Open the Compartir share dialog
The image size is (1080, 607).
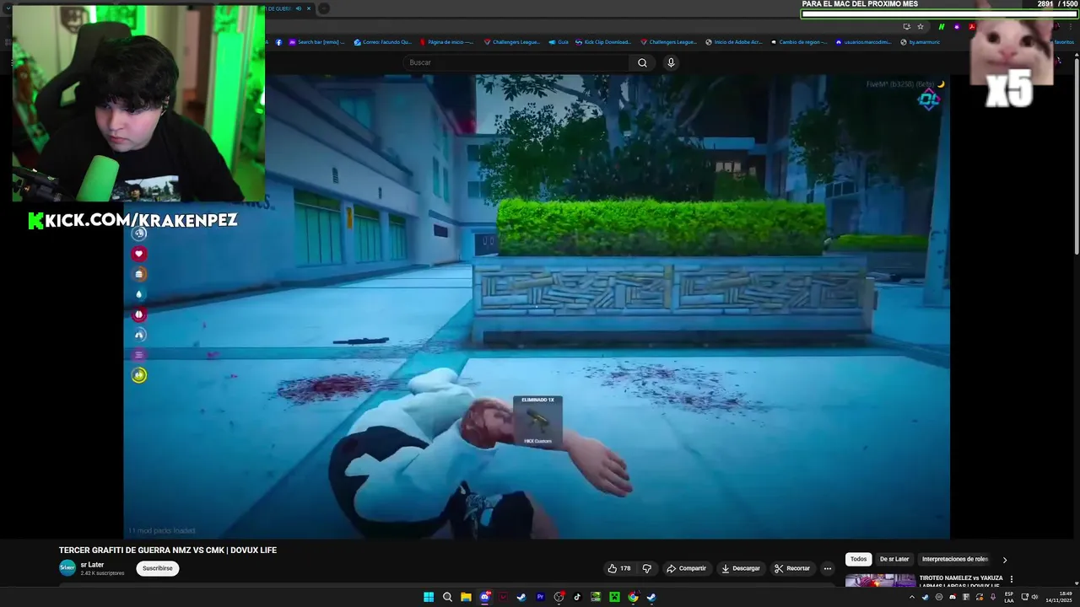tap(687, 568)
